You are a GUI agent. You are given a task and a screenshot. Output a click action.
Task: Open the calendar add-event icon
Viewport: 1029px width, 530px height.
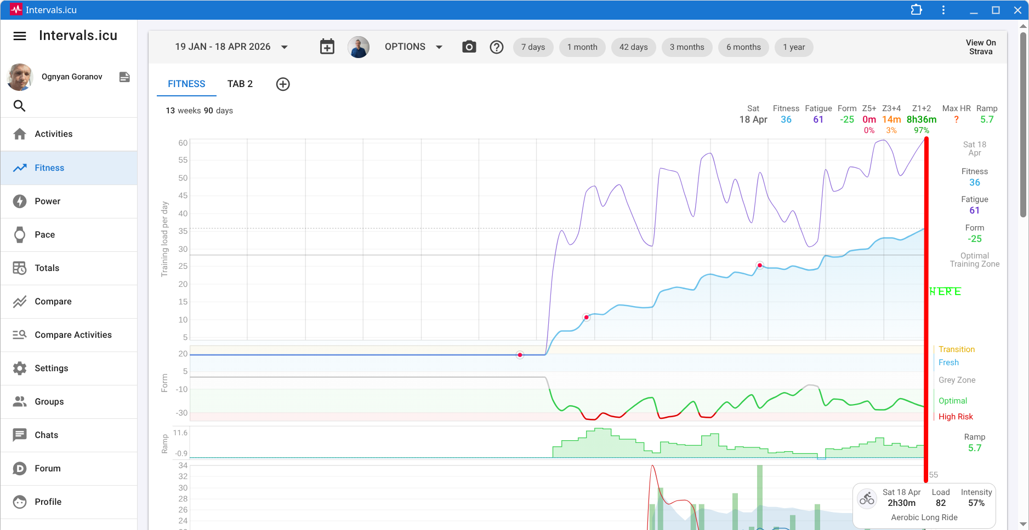[x=327, y=47]
